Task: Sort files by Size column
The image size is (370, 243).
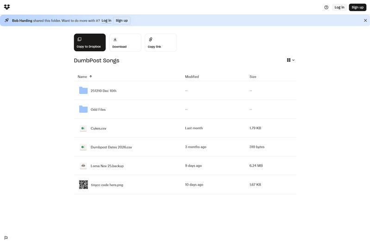Action: [253, 77]
